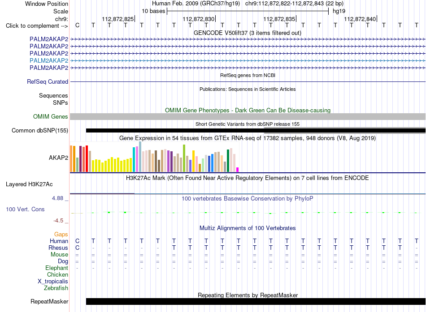This screenshot has height=312, width=426.
Task: Click the gray dbSNP variant item
Action: (345, 130)
